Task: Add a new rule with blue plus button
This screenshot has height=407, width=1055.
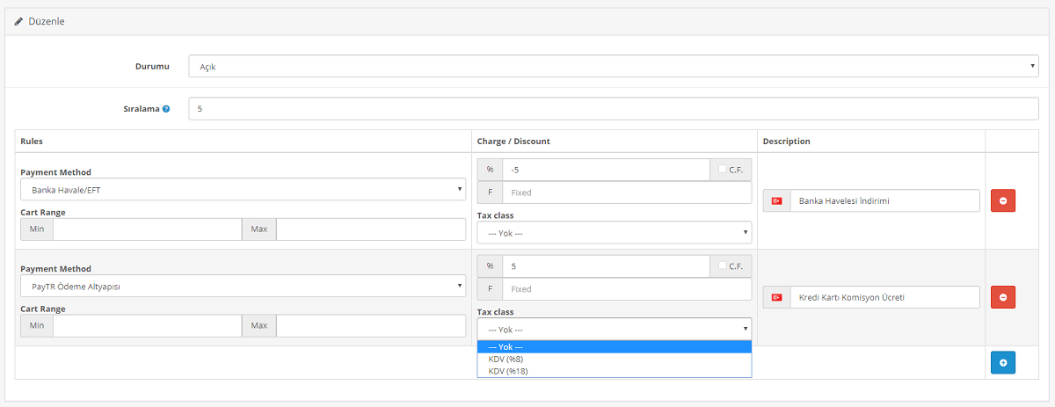Action: pos(1003,362)
